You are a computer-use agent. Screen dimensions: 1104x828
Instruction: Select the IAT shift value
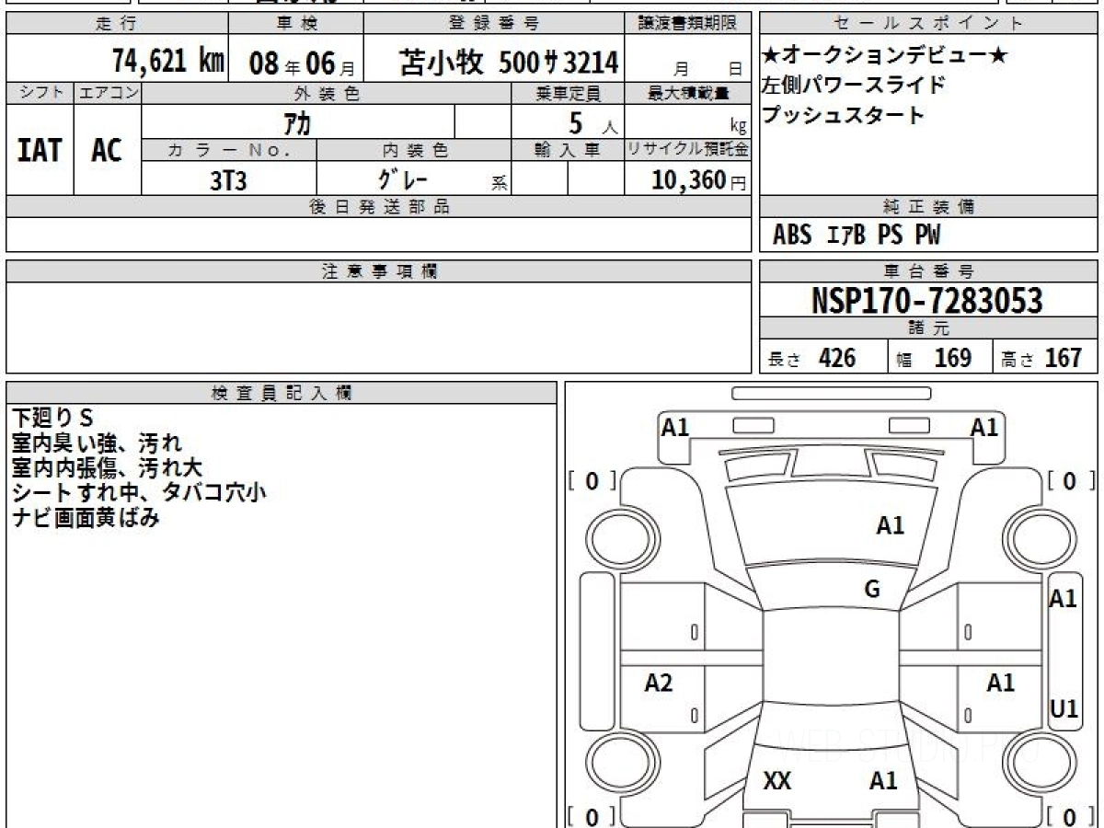pyautogui.click(x=40, y=150)
